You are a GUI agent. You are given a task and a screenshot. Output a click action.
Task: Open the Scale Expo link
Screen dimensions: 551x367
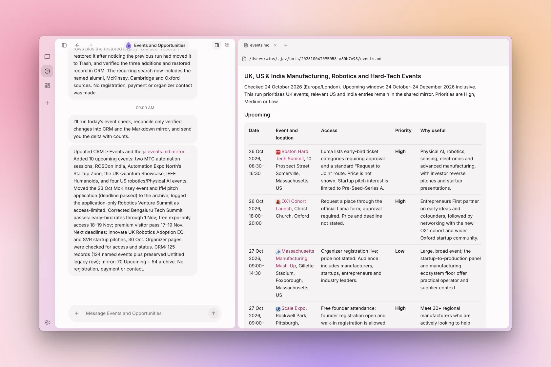294,308
